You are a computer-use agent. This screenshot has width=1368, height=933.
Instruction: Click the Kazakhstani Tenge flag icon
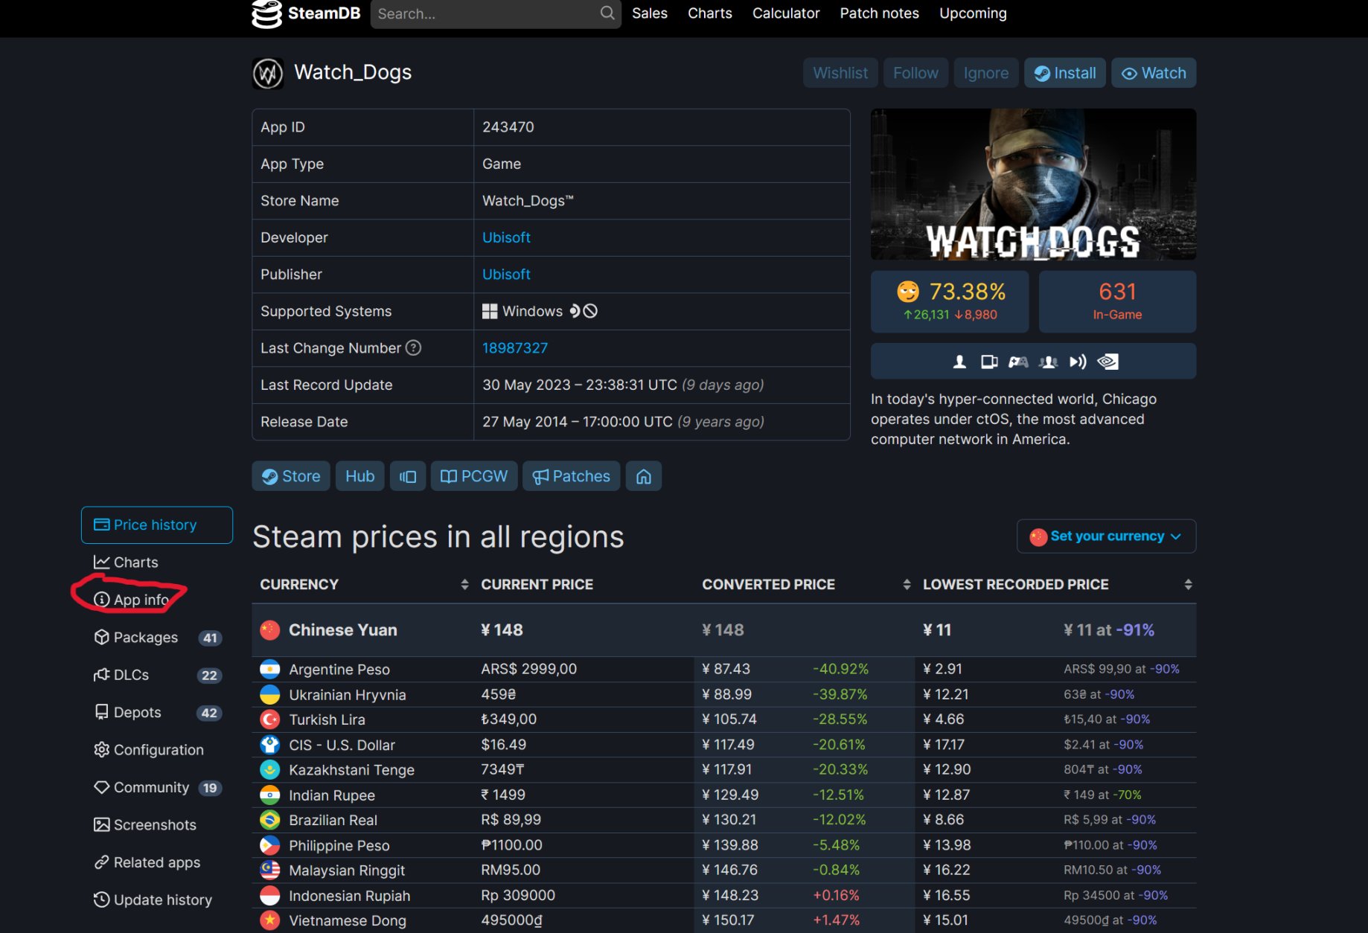click(x=269, y=769)
